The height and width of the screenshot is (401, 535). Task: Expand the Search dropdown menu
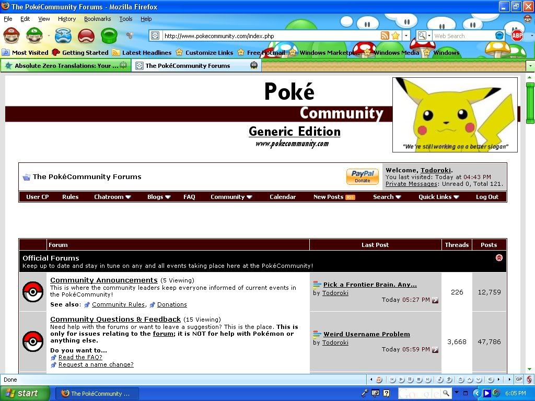387,197
